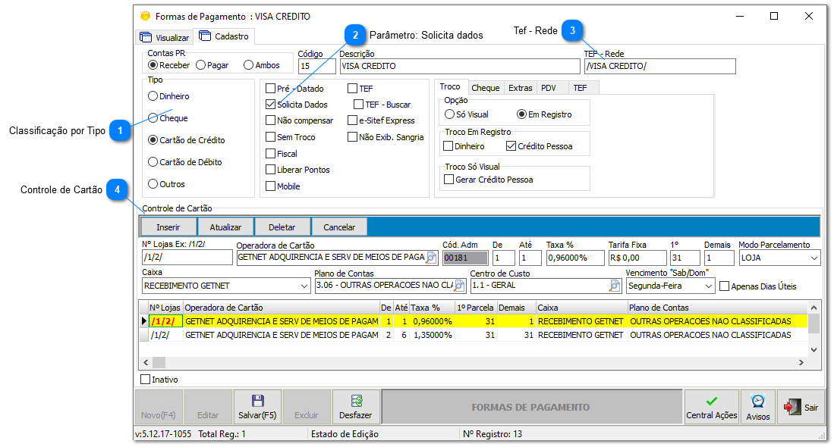The image size is (834, 447).
Task: Enable the Pré - Datado checkbox
Action: click(271, 89)
